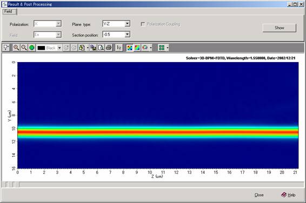Select the discrete color map icon
The height and width of the screenshot is (203, 306).
130,48
